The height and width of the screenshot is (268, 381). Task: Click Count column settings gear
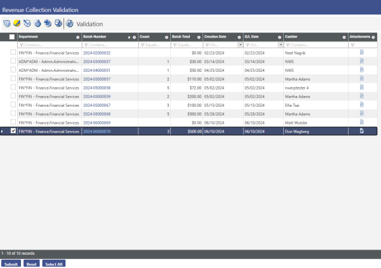tap(166, 37)
